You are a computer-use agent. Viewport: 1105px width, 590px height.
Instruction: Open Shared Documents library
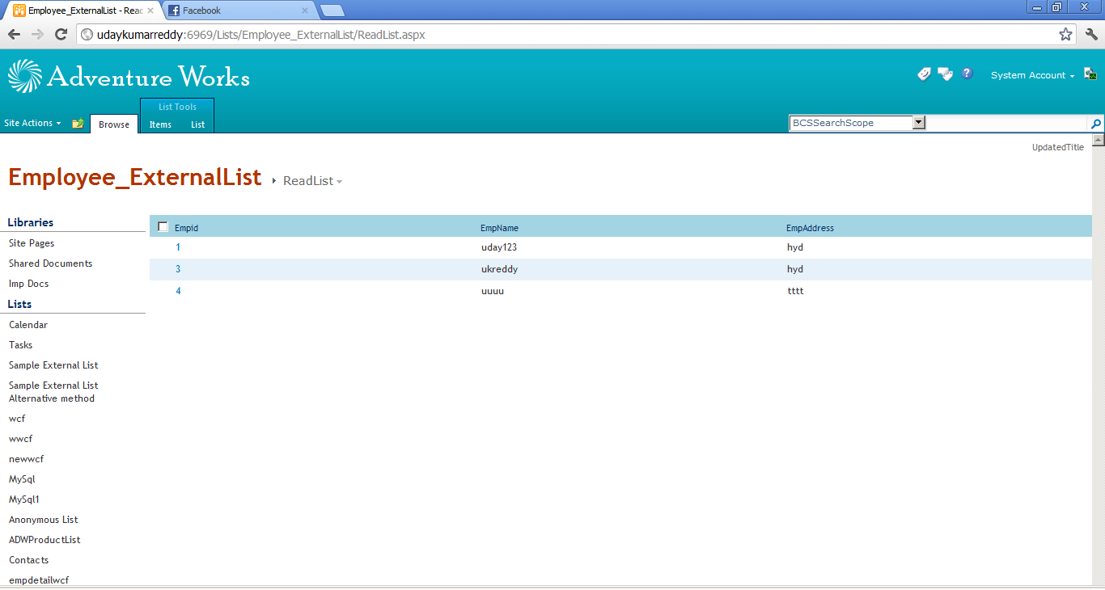(50, 263)
